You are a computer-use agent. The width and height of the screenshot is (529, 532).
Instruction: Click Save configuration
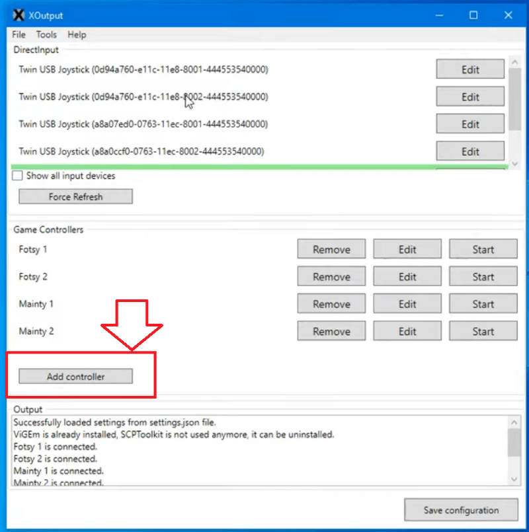[x=461, y=510]
